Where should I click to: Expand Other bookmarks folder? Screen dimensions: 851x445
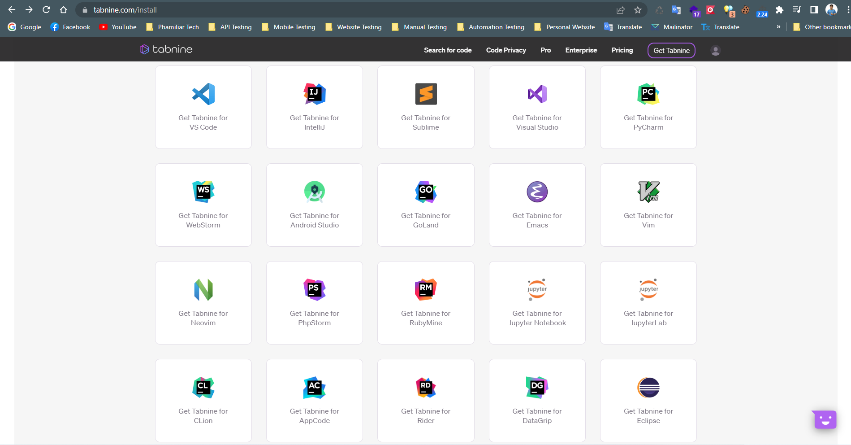point(821,27)
